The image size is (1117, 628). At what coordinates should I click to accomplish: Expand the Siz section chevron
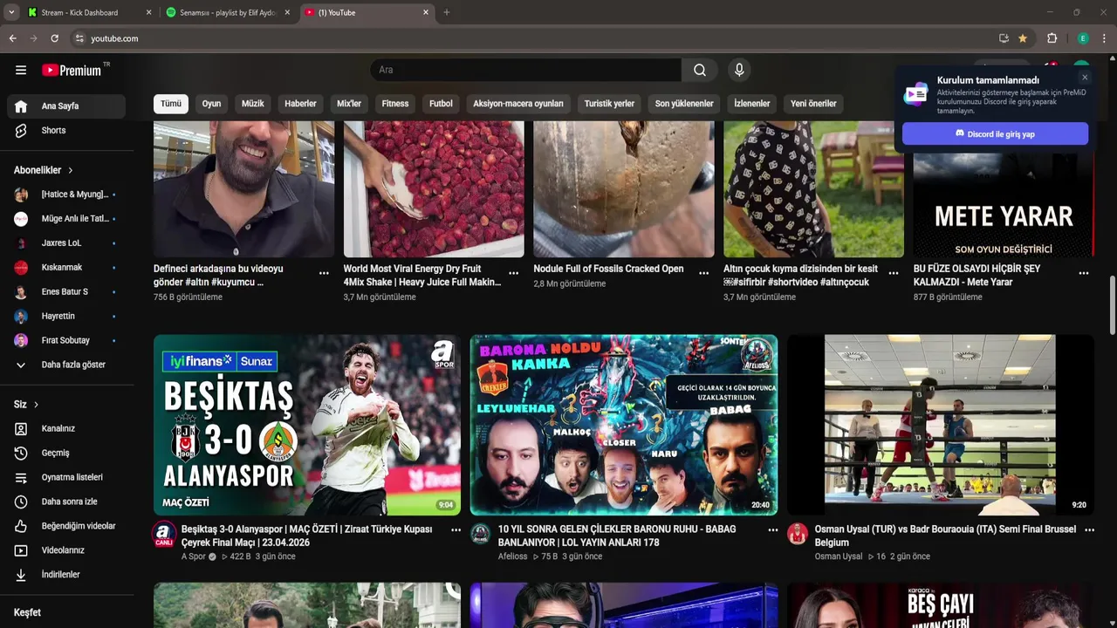tap(36, 405)
